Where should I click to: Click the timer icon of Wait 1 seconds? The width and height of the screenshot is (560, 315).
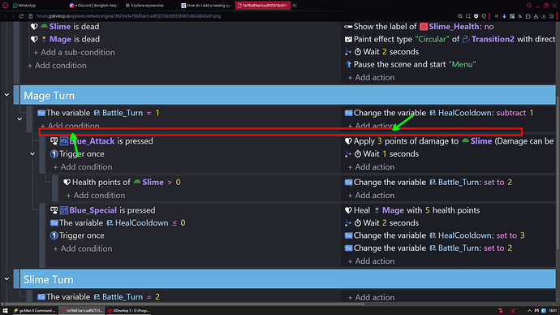(357, 154)
